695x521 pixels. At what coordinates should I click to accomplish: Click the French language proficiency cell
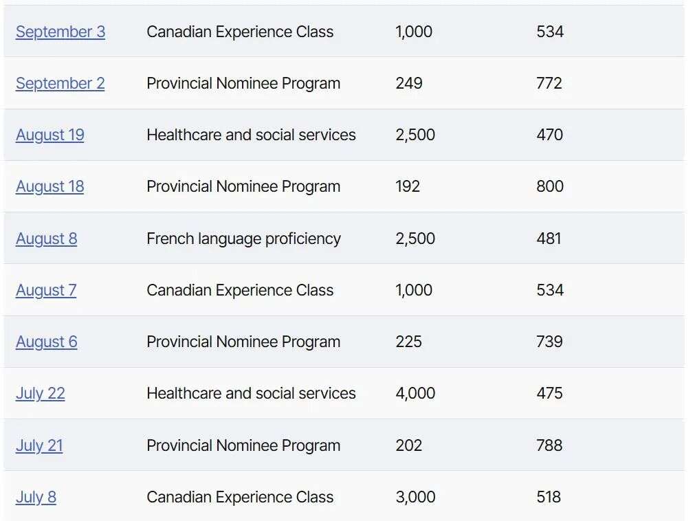pyautogui.click(x=243, y=239)
